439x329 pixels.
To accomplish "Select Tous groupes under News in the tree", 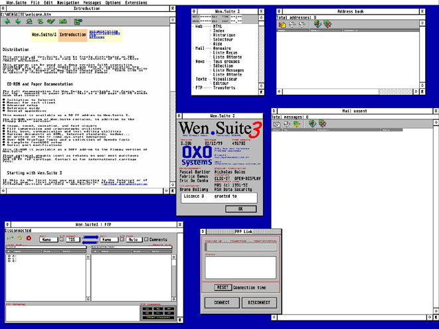I will coord(226,61).
